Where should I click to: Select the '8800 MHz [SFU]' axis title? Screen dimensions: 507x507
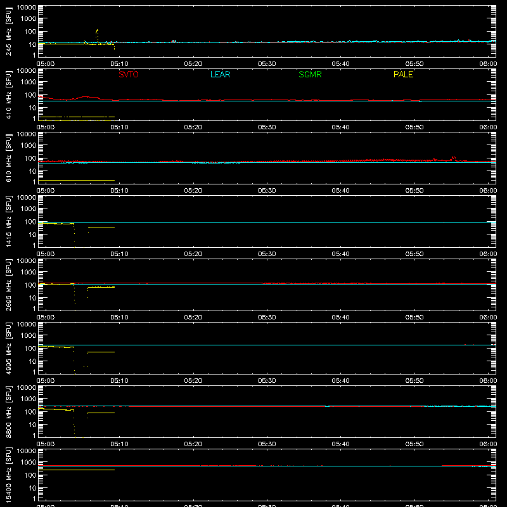pos(9,411)
